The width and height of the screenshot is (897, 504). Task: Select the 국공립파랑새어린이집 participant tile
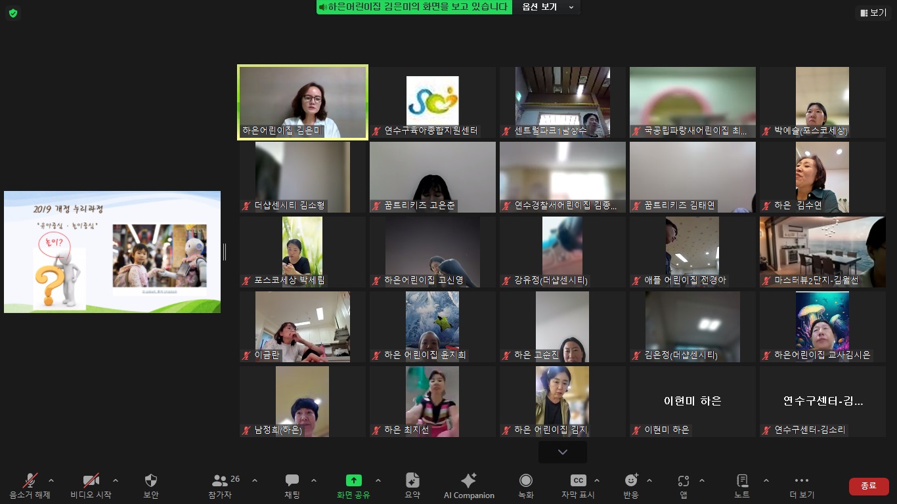[x=693, y=102]
